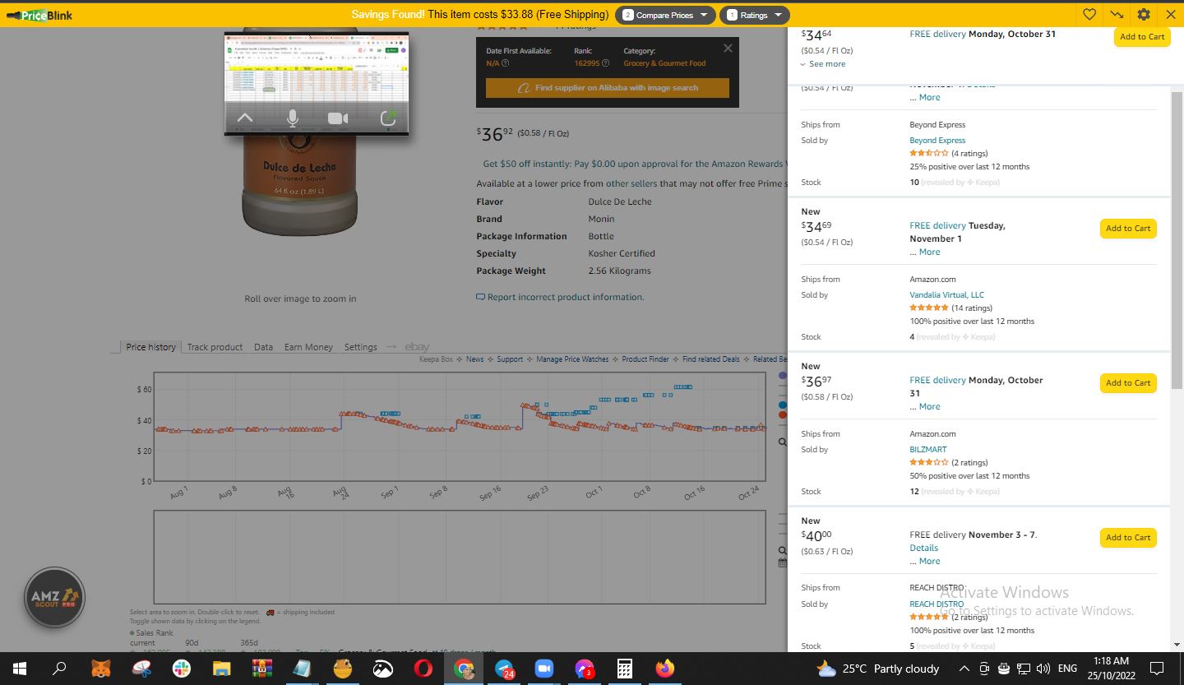The width and height of the screenshot is (1184, 685).
Task: Open the Keepa Settings tab
Action: point(360,347)
